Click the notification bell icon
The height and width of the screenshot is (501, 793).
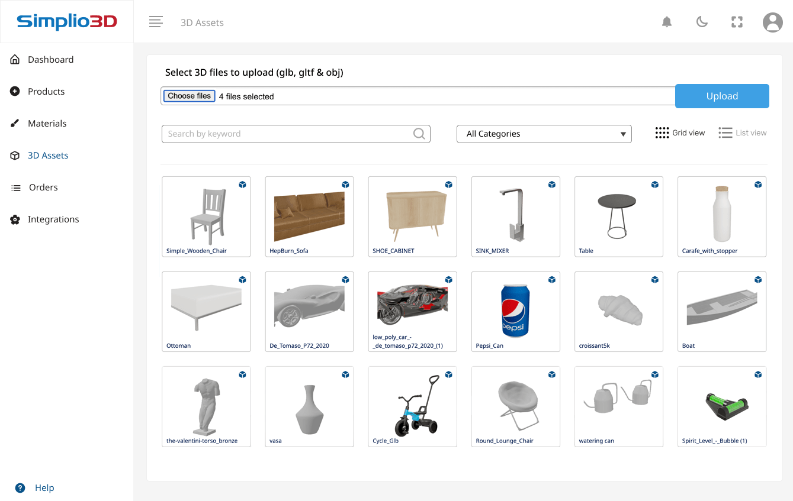[666, 21]
